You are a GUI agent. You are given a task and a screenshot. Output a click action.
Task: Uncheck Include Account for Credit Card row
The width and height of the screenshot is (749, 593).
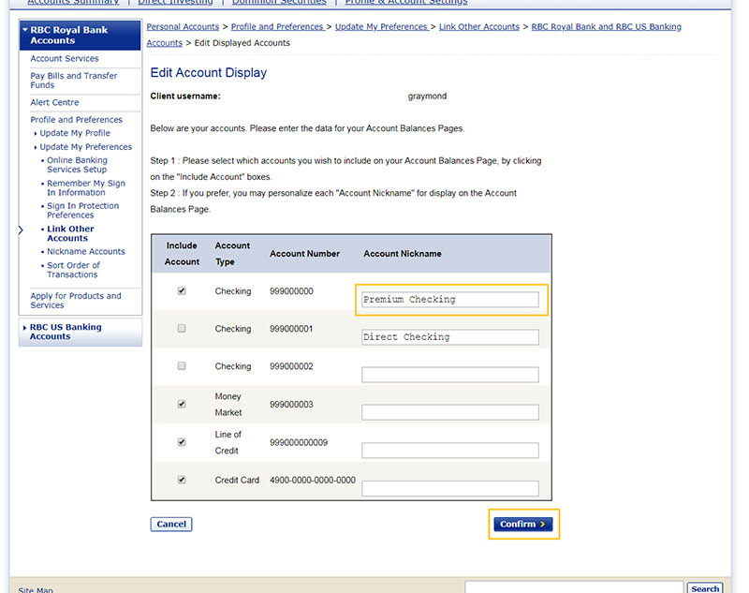click(x=182, y=480)
